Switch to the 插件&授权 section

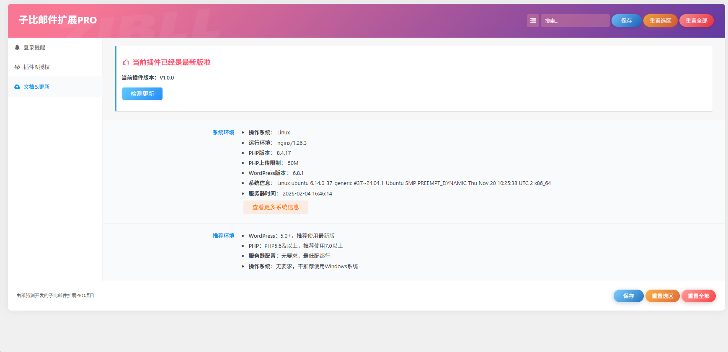point(36,67)
